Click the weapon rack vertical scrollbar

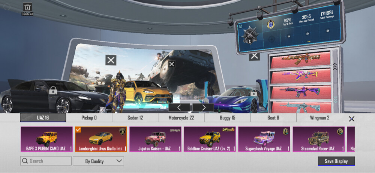click(x=335, y=81)
